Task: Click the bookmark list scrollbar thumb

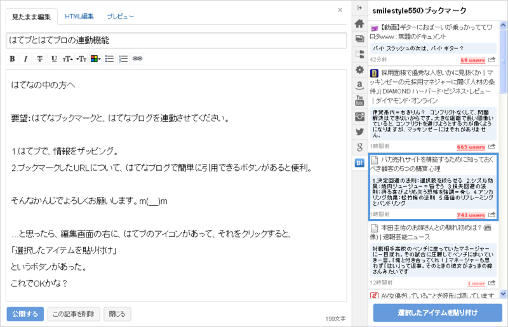Action: [503, 60]
